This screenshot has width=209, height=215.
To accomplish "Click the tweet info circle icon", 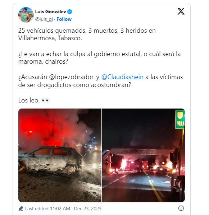I will click(x=181, y=208).
